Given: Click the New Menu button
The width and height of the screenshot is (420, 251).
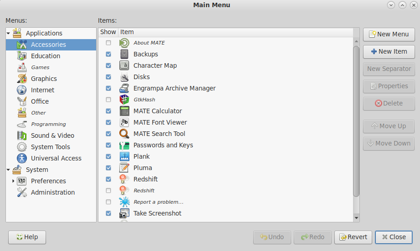Looking at the screenshot, I should [389, 34].
